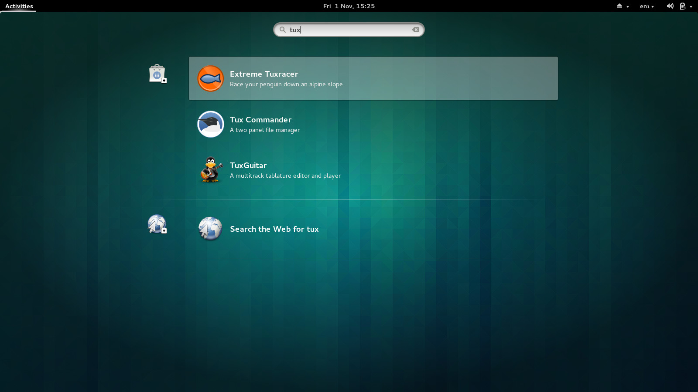Expand the eject menu dropdown arrow

(627, 7)
